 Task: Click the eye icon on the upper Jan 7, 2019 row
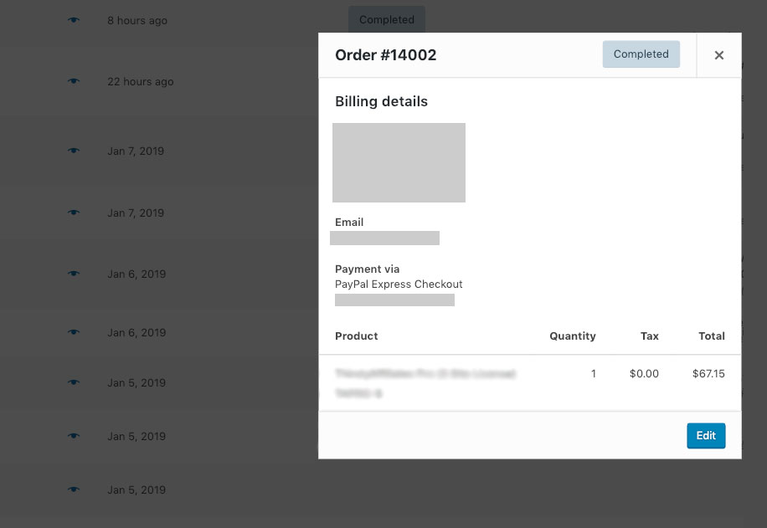74,151
